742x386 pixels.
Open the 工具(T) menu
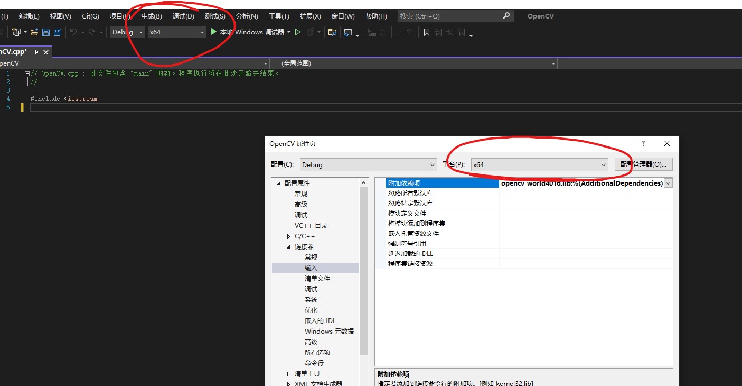click(x=279, y=16)
